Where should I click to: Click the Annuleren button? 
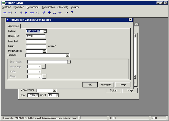106,85
